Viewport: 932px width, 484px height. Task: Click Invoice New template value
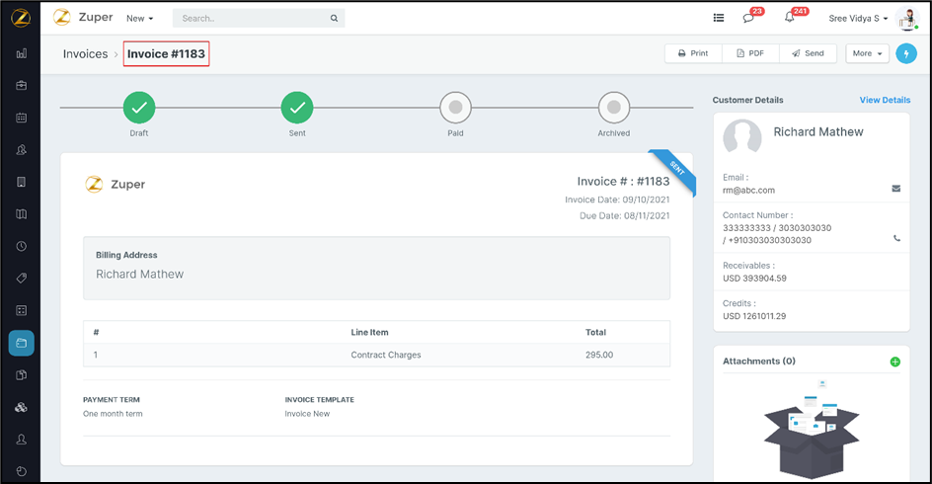pyautogui.click(x=307, y=414)
